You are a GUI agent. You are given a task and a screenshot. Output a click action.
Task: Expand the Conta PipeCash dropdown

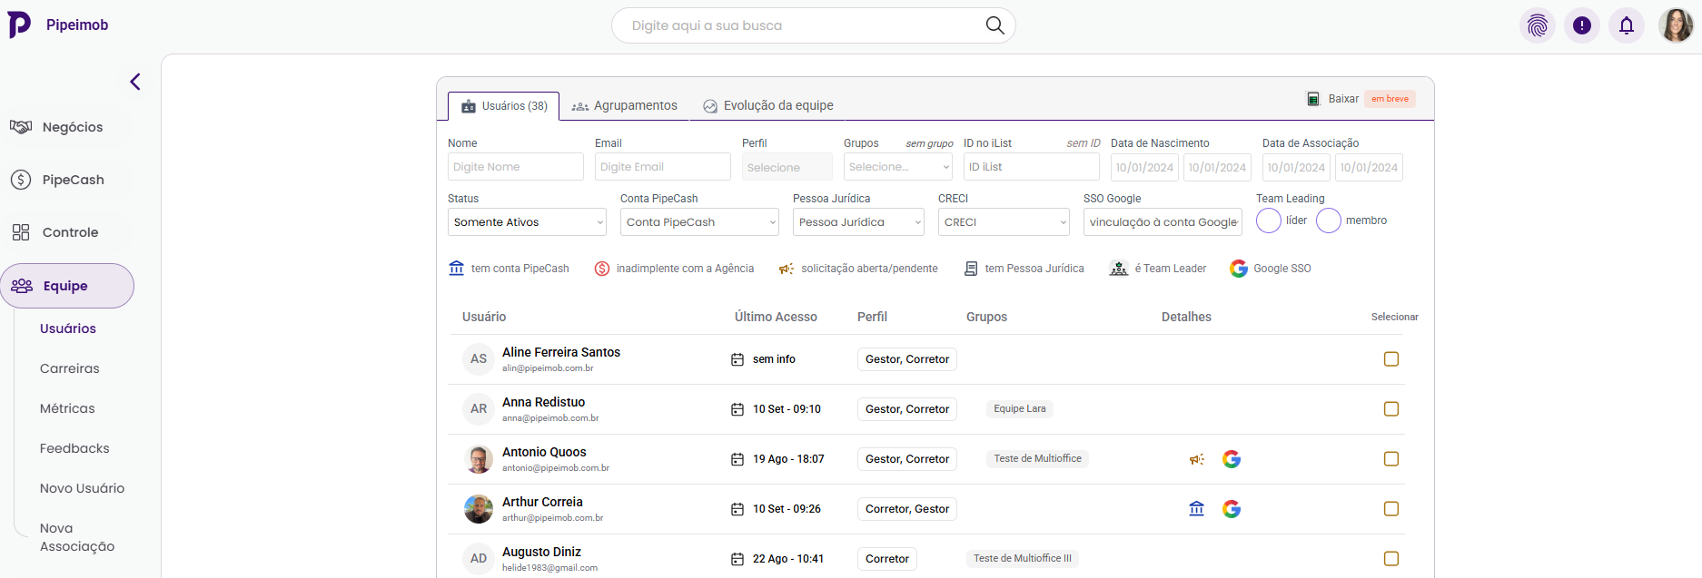click(698, 222)
